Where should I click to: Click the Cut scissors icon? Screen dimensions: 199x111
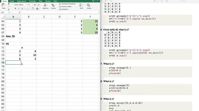(x=9, y=4)
